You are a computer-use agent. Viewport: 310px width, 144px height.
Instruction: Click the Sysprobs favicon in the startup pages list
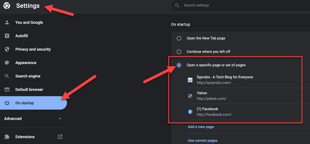tap(190, 80)
